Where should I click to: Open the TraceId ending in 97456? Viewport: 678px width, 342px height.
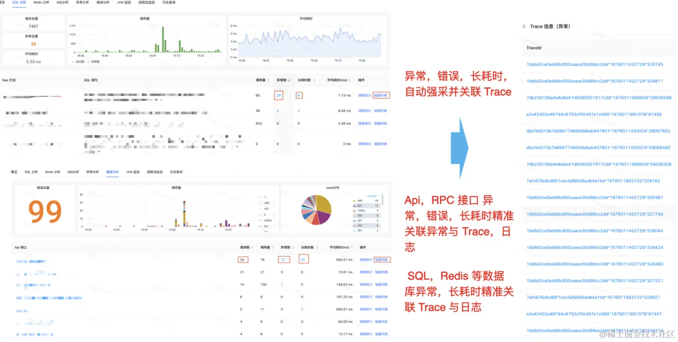click(x=594, y=114)
